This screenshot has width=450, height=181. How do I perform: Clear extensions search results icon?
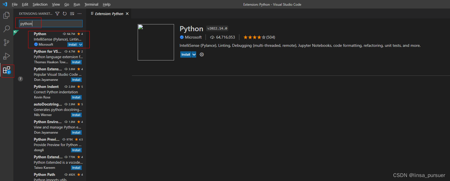click(x=72, y=14)
